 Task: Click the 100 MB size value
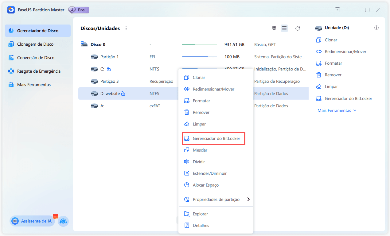[x=232, y=57]
